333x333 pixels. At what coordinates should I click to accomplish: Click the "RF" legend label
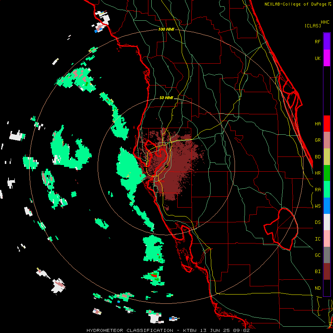[x=317, y=41]
